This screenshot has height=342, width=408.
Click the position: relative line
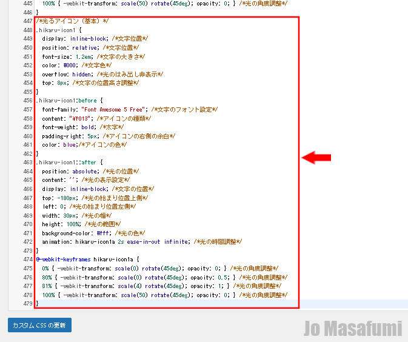click(x=90, y=48)
